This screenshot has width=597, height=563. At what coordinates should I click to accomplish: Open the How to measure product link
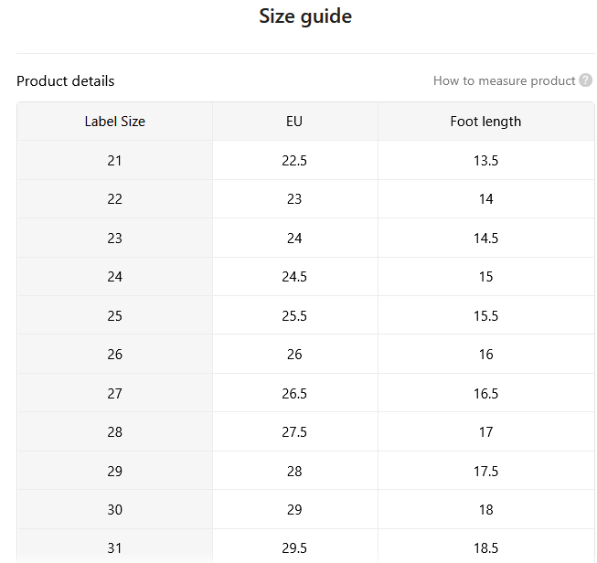(x=504, y=80)
